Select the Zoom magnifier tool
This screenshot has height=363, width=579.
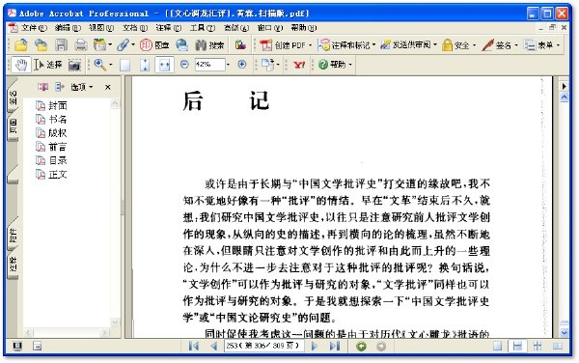[x=99, y=65]
